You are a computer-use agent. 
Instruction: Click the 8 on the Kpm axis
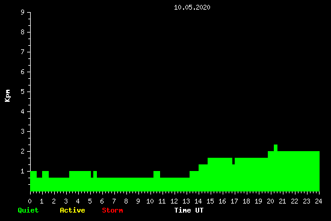[23, 32]
